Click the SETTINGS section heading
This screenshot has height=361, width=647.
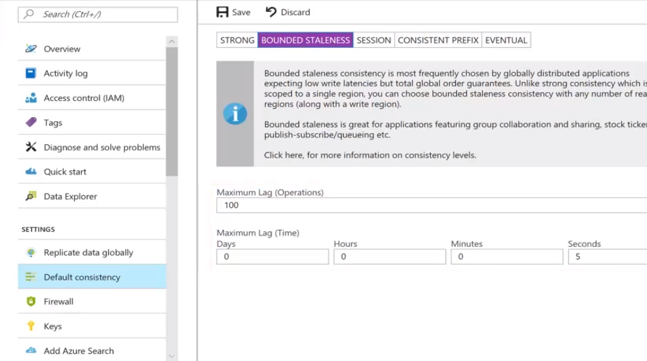pyautogui.click(x=38, y=229)
